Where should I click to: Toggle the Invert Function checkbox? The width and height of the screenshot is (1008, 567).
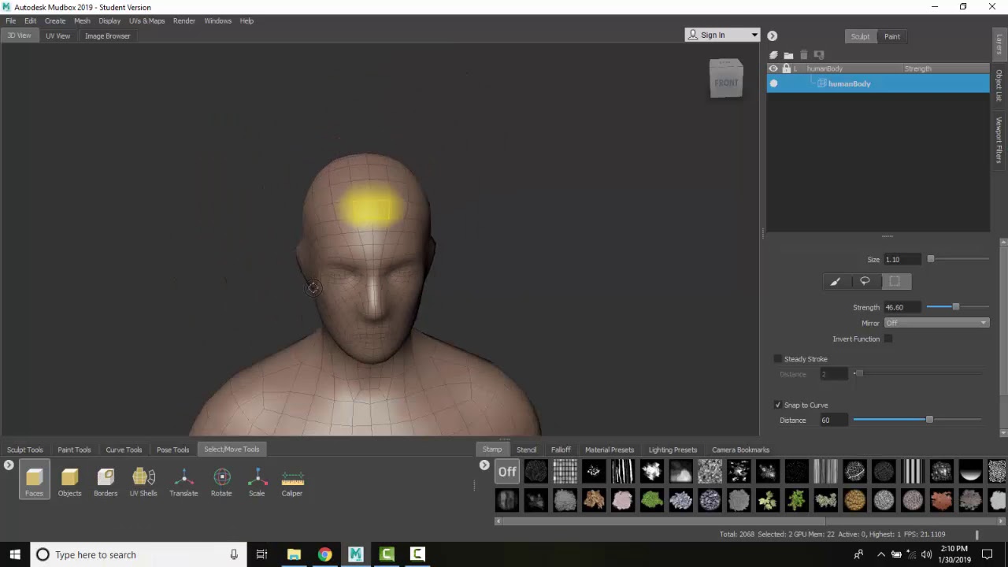coord(888,339)
